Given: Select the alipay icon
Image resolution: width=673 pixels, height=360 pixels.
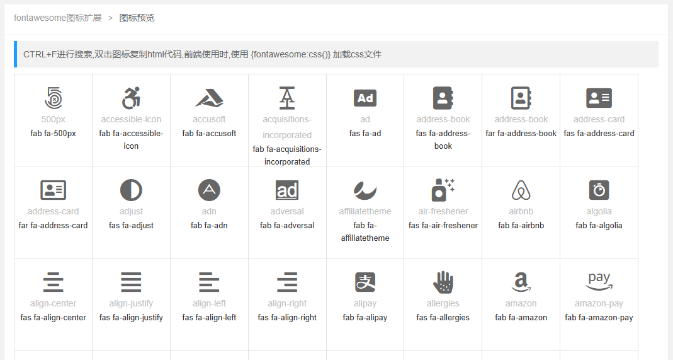Looking at the screenshot, I should pos(365,282).
